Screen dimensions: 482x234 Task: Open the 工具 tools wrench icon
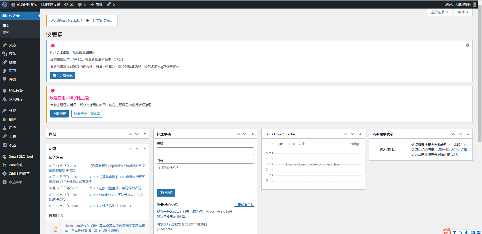[x=5, y=136]
